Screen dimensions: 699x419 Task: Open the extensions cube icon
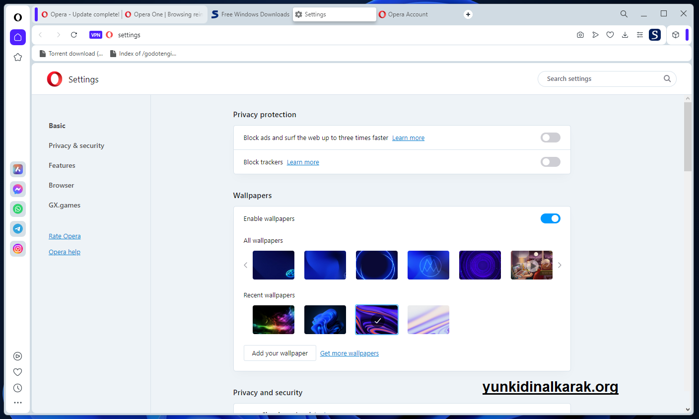pos(676,35)
